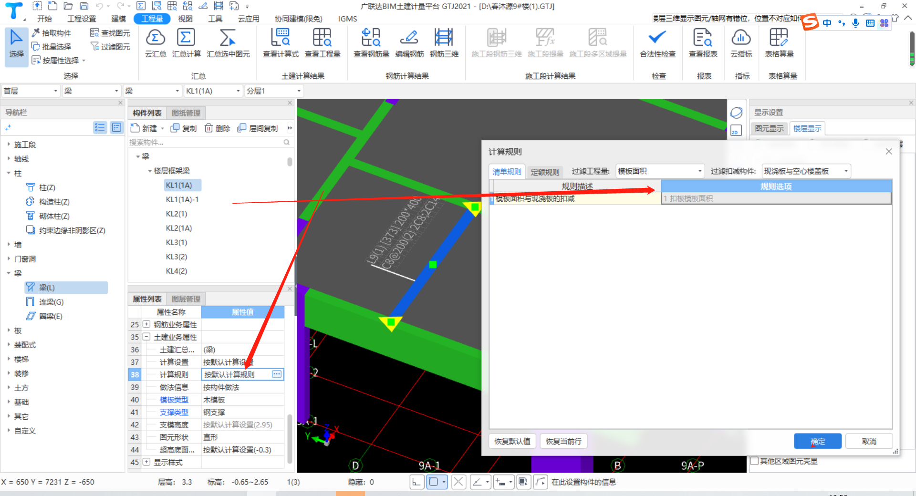916x496 pixels.
Task: Select 连梁(G) in navigation tree
Action: tap(52, 302)
